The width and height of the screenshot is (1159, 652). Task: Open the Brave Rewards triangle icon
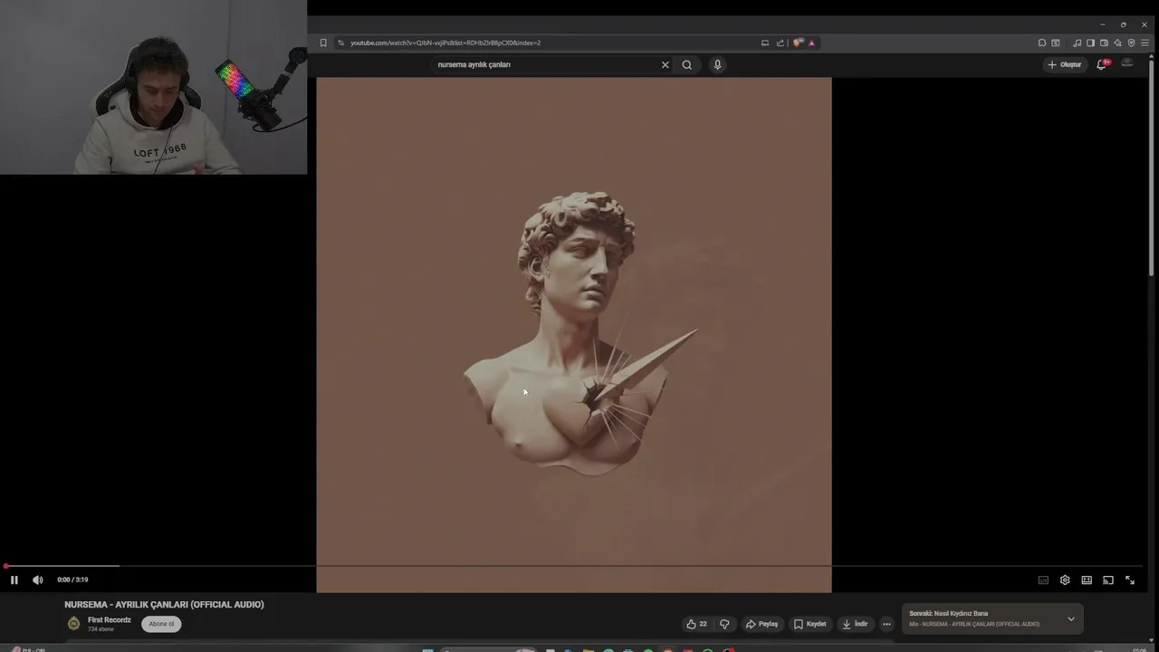pyautogui.click(x=811, y=43)
